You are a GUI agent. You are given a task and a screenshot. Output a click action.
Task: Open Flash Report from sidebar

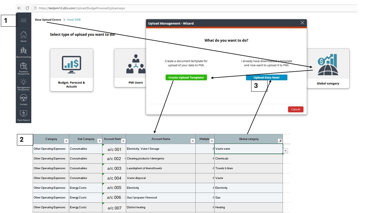click(23, 115)
